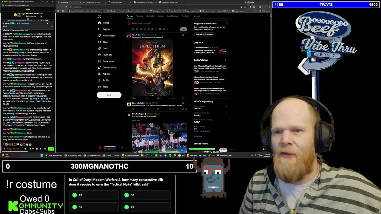This screenshot has height=214, width=381.
Task: Click schedule icon in composer
Action: click(152, 29)
